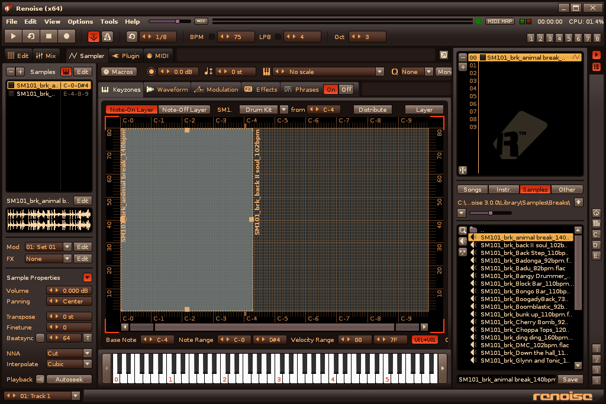This screenshot has width=606, height=404.
Task: Switch to the Plugin tab
Action: [x=126, y=56]
